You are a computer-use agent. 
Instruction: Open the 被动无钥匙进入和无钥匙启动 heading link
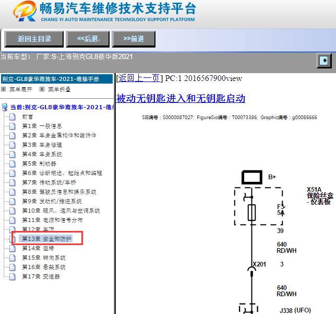click(x=181, y=99)
